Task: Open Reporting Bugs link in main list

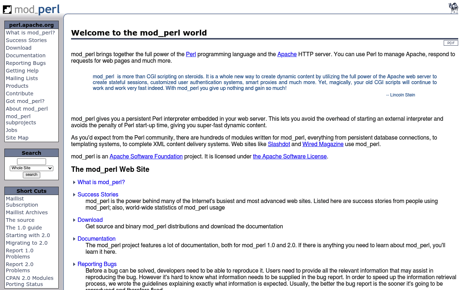Action: click(x=97, y=264)
